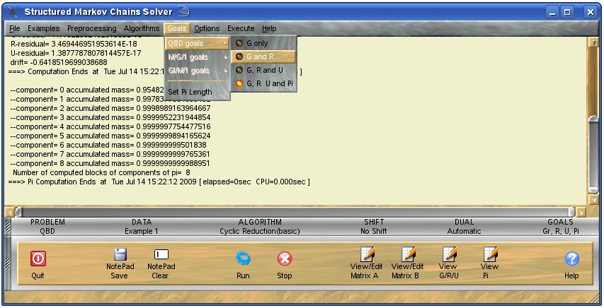Screen dimensions: 604x308
Task: Select the 'G only' goal option
Action: pos(261,44)
